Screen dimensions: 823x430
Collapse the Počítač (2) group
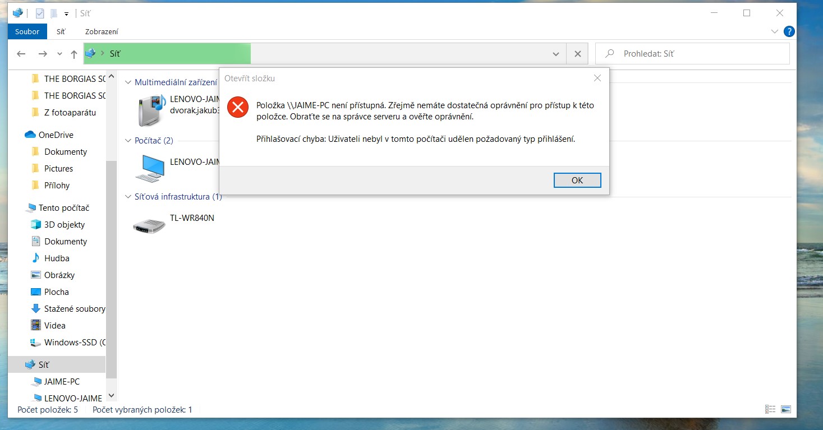pos(128,141)
